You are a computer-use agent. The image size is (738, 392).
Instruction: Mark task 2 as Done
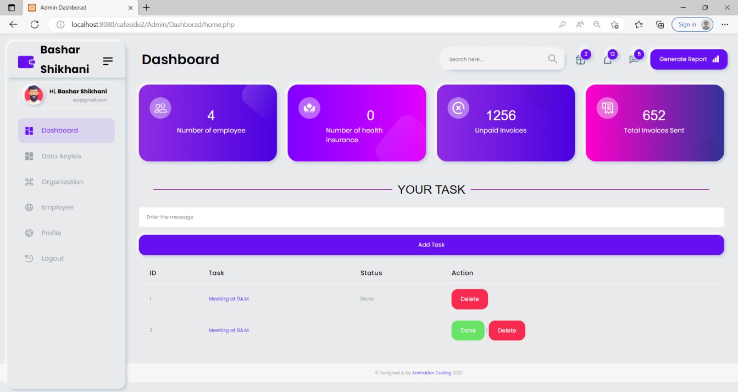point(468,331)
